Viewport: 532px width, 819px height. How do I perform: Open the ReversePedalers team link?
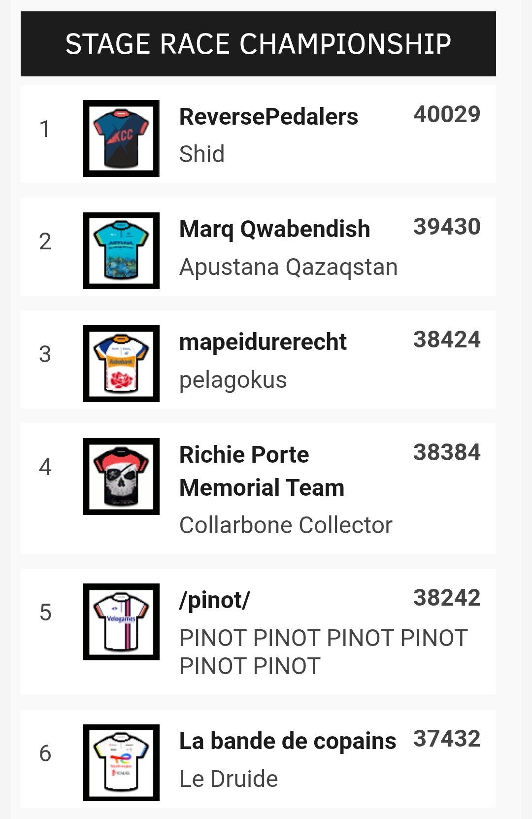click(x=268, y=117)
